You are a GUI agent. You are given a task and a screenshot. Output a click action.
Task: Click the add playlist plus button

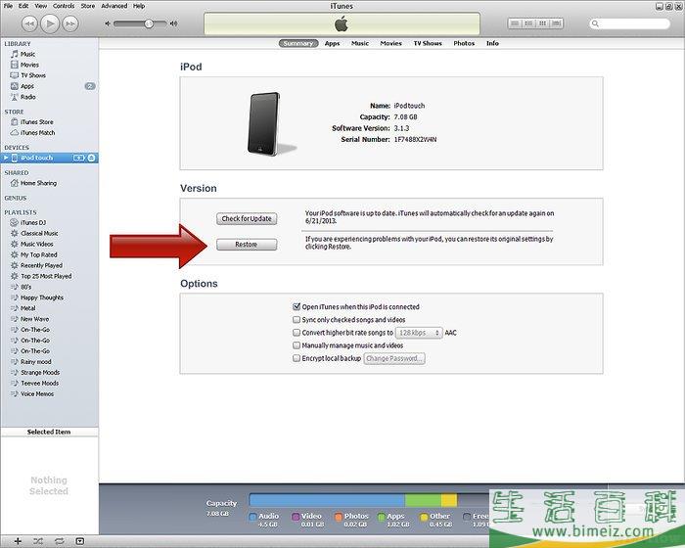[x=18, y=541]
